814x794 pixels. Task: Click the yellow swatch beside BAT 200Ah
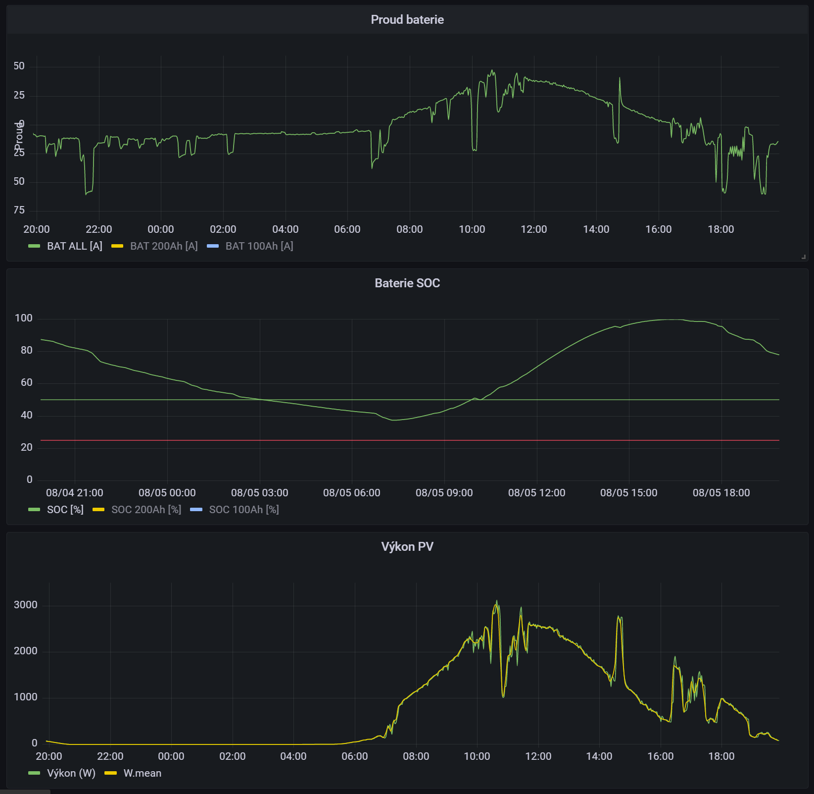click(x=117, y=246)
